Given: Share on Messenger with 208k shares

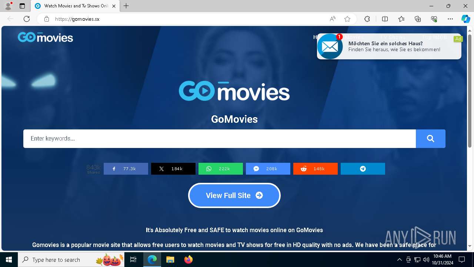Looking at the screenshot, I should pyautogui.click(x=268, y=169).
